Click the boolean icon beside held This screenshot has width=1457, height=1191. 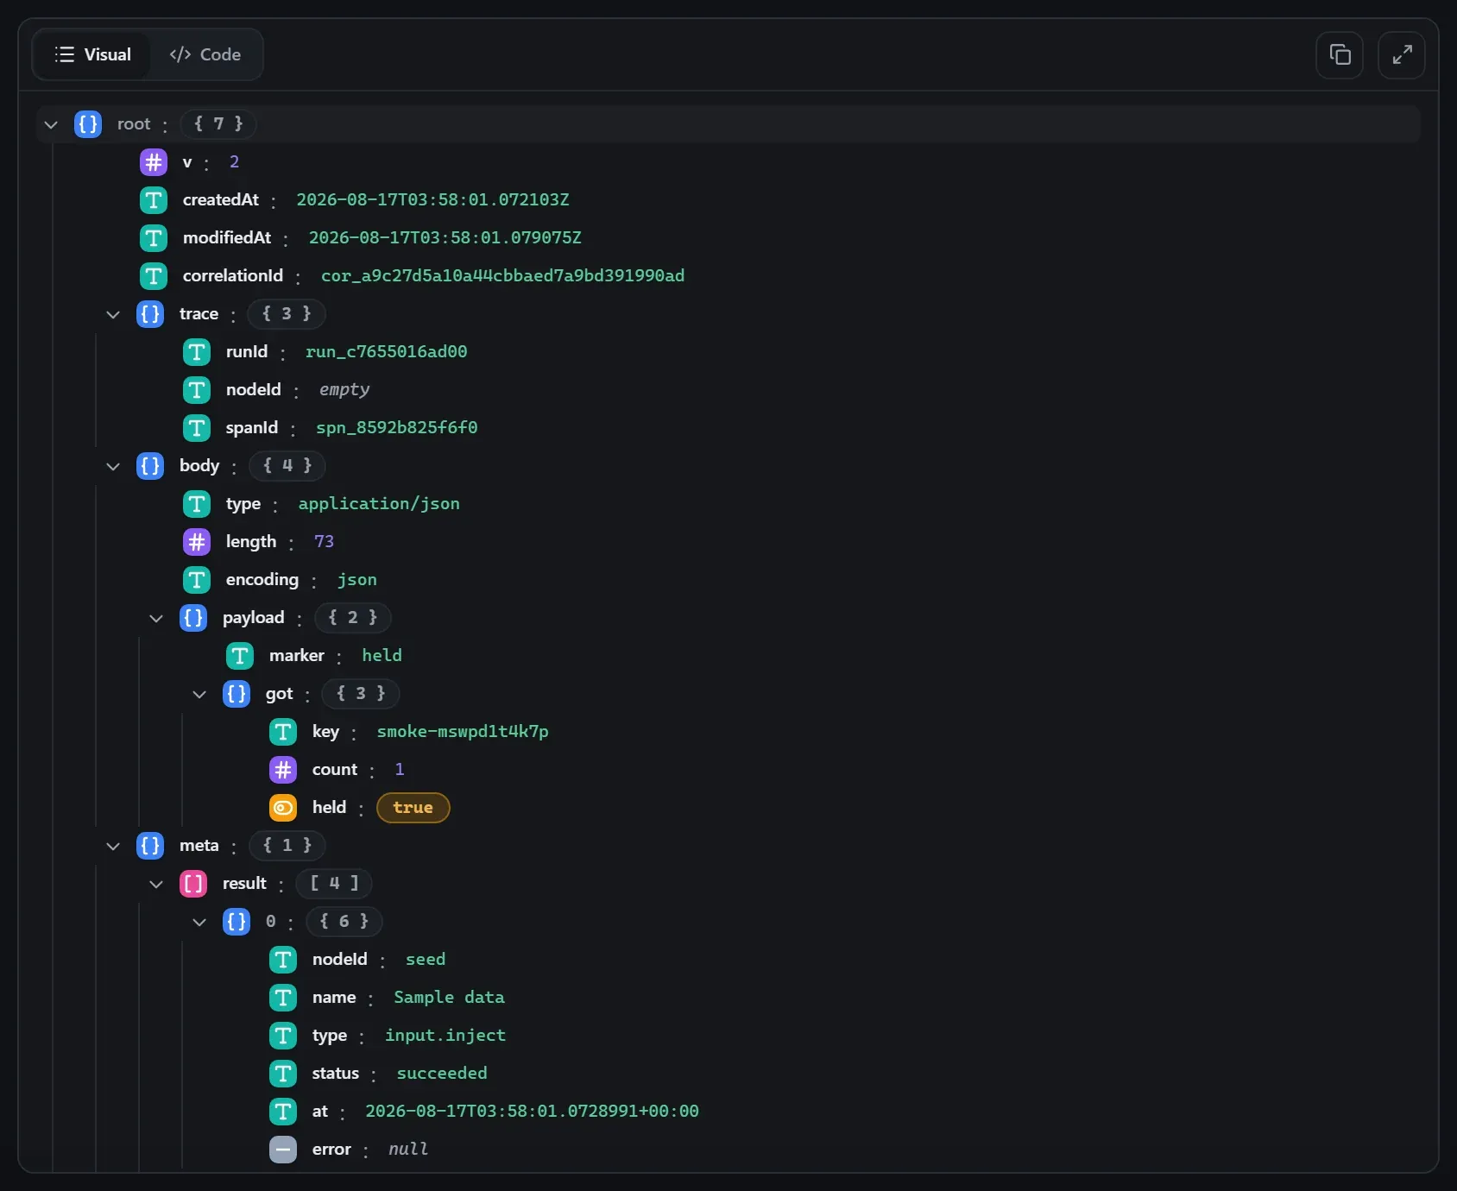pos(283,808)
